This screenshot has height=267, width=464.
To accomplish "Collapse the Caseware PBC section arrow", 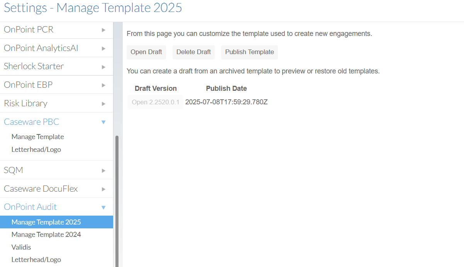I will pyautogui.click(x=103, y=122).
